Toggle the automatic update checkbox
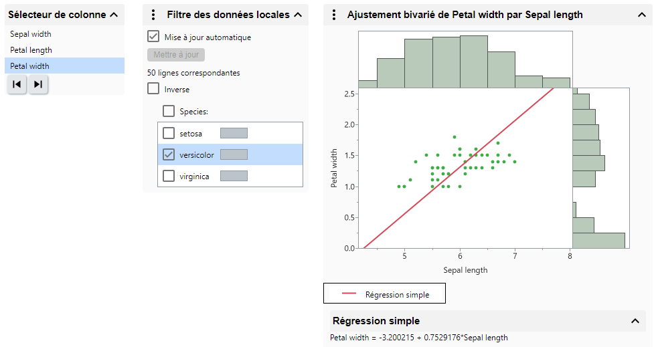 click(153, 37)
